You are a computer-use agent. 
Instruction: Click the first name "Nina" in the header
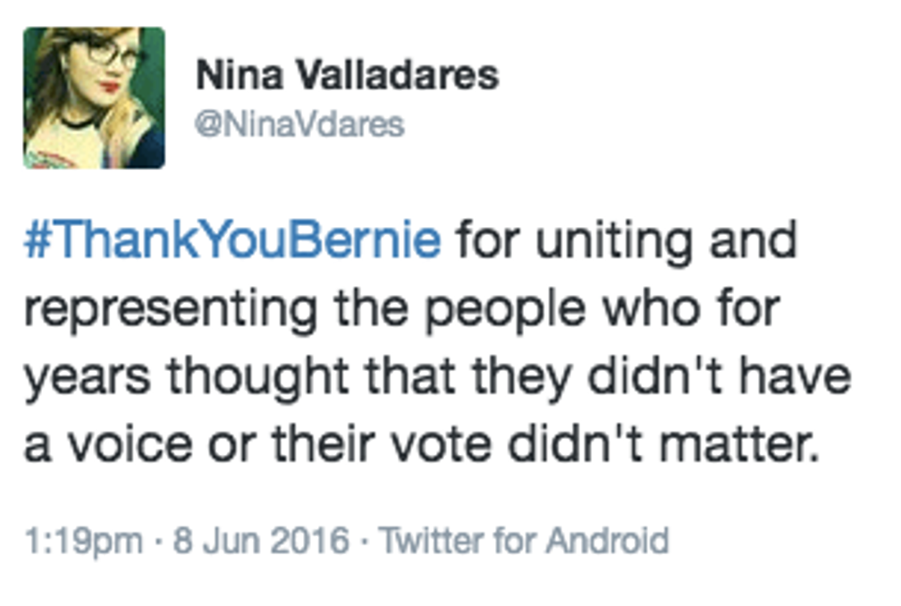pyautogui.click(x=240, y=75)
